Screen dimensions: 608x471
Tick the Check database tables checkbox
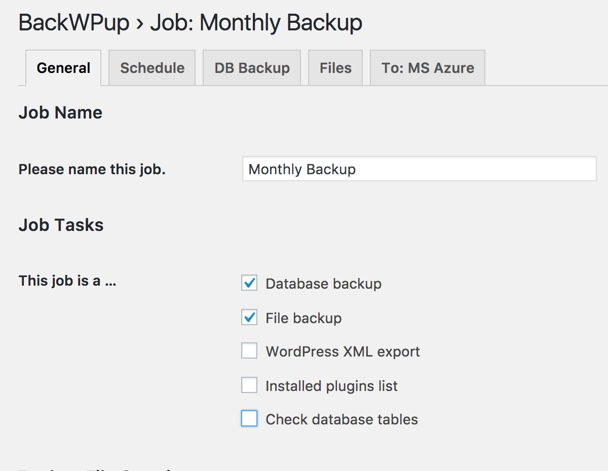tap(249, 419)
